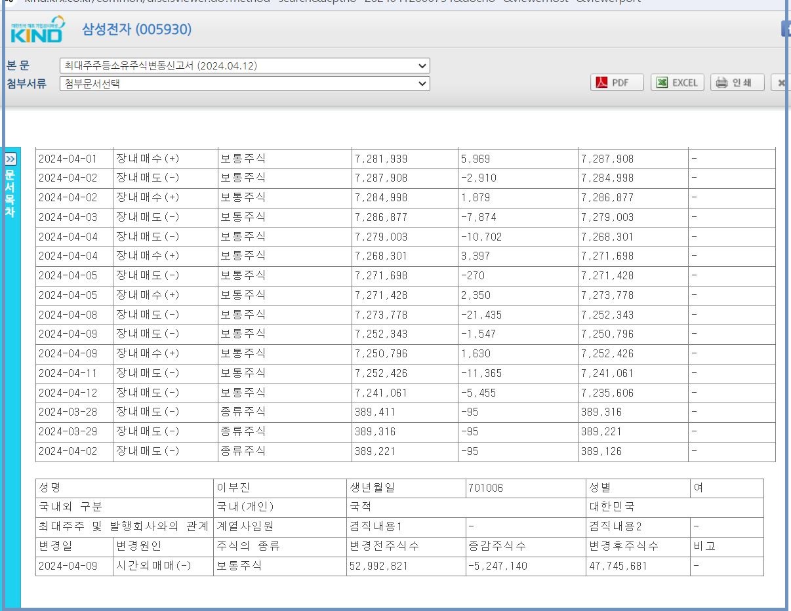Click the 389,126 share count cell
This screenshot has height=611, width=791.
coord(632,451)
